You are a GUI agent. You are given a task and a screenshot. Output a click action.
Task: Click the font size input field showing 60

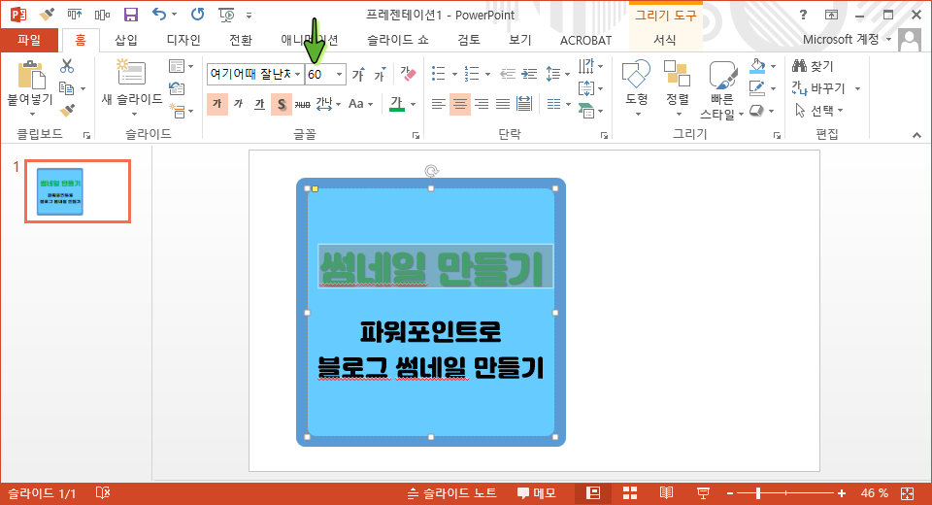click(x=319, y=75)
